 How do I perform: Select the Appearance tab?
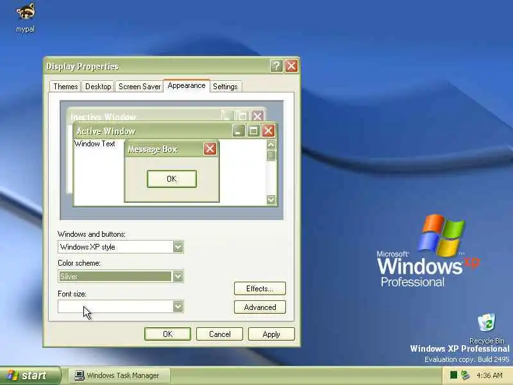(x=187, y=85)
